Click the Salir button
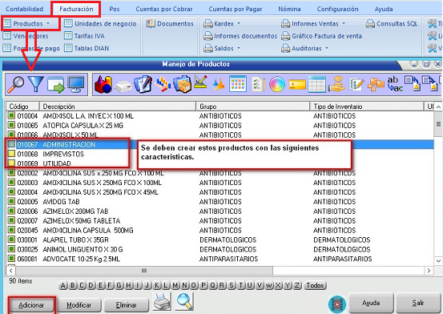 (x=417, y=303)
